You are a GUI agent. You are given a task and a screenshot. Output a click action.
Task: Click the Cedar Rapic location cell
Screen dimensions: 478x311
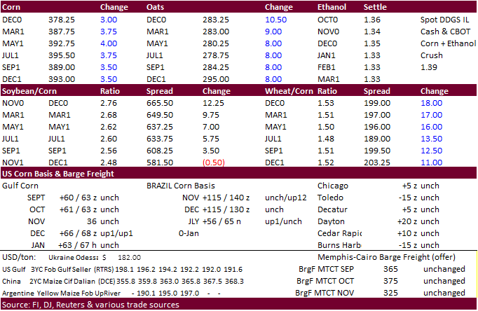click(x=341, y=233)
